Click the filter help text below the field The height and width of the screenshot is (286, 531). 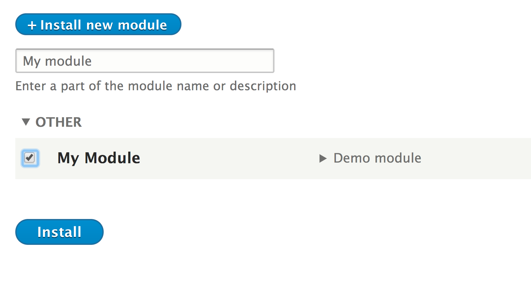pos(156,86)
